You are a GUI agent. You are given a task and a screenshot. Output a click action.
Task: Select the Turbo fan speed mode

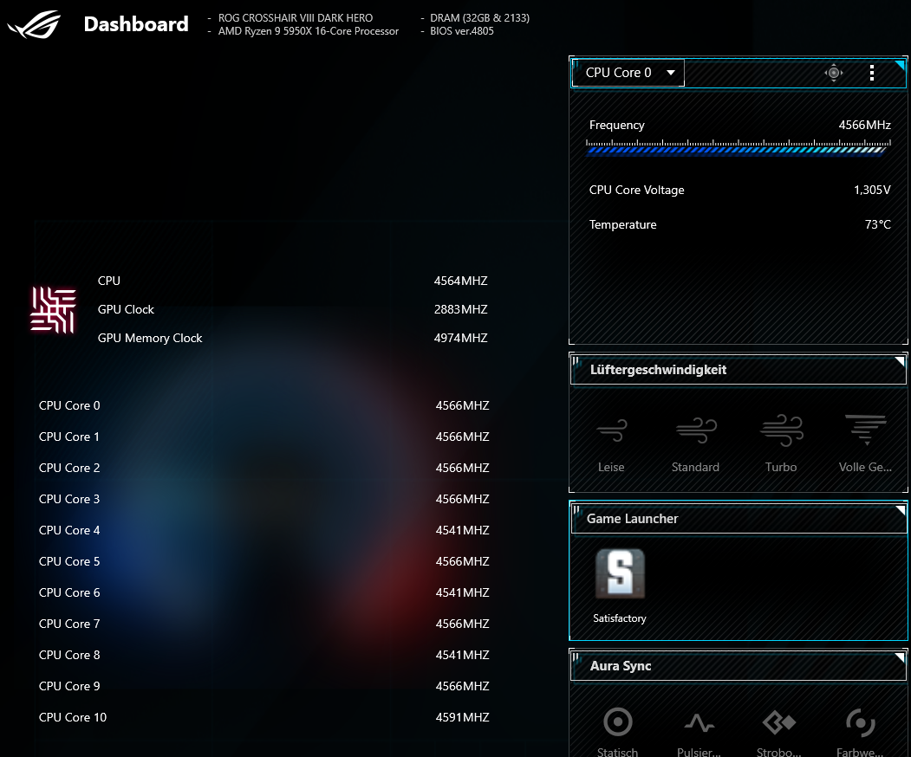(781, 444)
